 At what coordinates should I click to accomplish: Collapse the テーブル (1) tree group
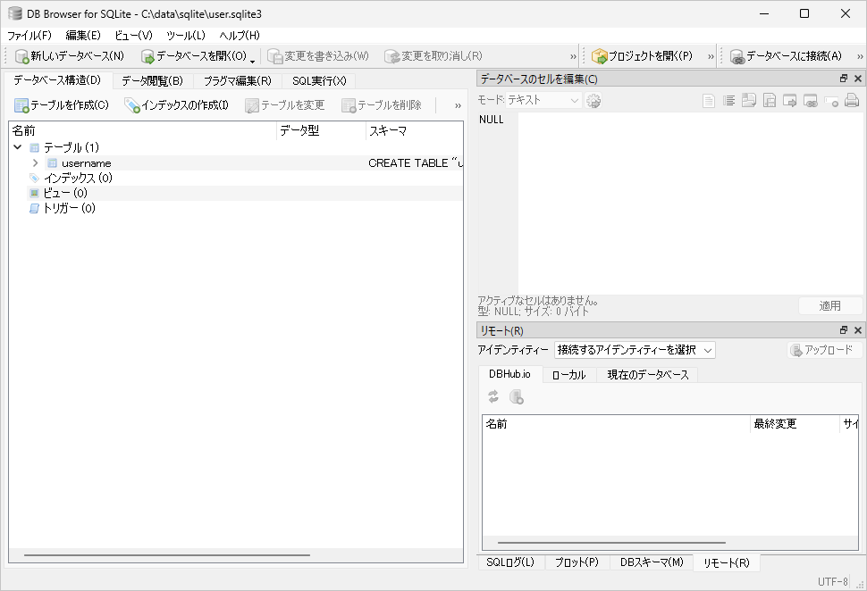[18, 147]
